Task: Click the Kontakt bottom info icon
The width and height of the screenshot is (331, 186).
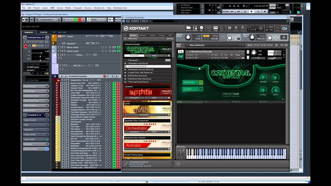Action: [x=178, y=164]
